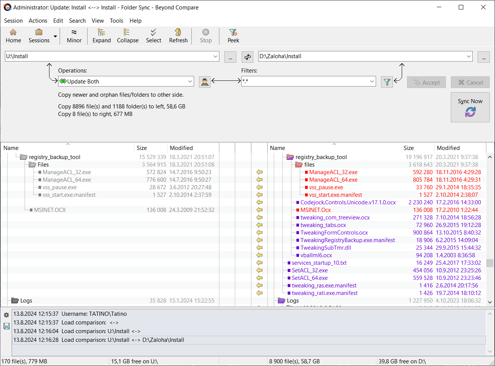This screenshot has width=495, height=366.
Task: Open the left path U:\Install dropdown
Action: pyautogui.click(x=215, y=57)
